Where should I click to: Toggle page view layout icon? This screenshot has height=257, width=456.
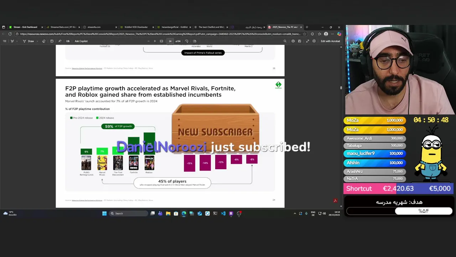click(x=195, y=41)
